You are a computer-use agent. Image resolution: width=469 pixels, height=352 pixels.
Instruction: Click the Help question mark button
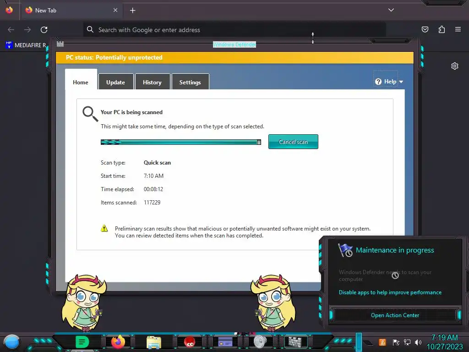click(x=378, y=82)
